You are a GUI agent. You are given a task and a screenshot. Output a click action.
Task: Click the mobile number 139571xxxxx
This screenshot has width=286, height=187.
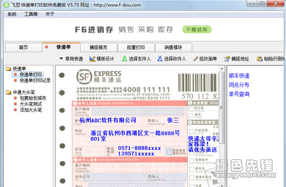(136, 154)
